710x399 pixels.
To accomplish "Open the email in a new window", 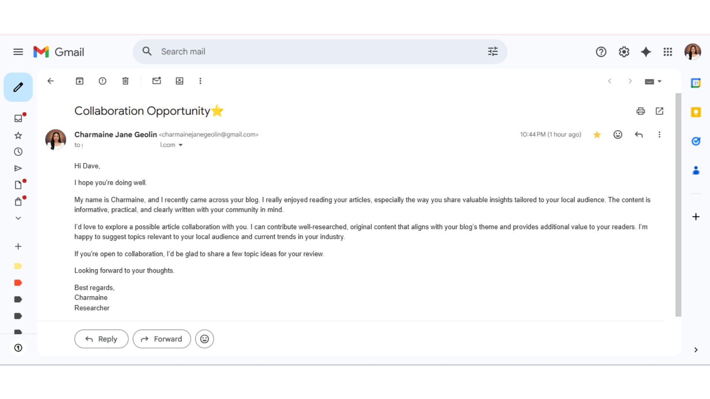I will pyautogui.click(x=659, y=111).
